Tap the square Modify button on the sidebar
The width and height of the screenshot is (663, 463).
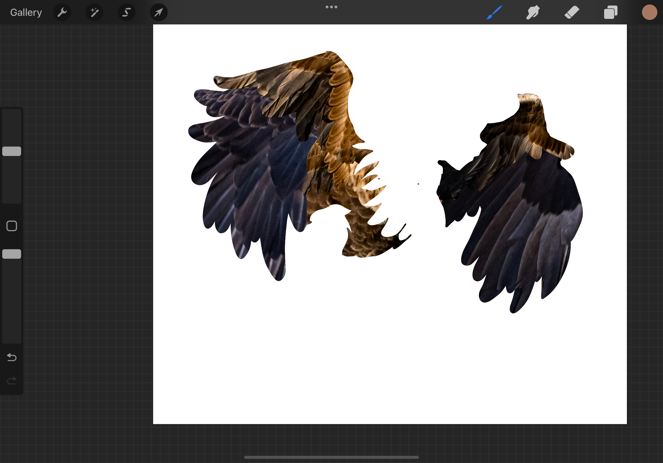(x=12, y=226)
